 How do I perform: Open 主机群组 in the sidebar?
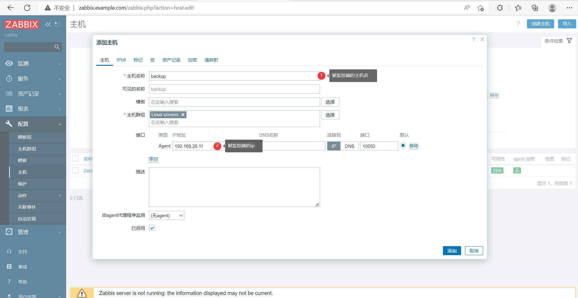coord(38,149)
